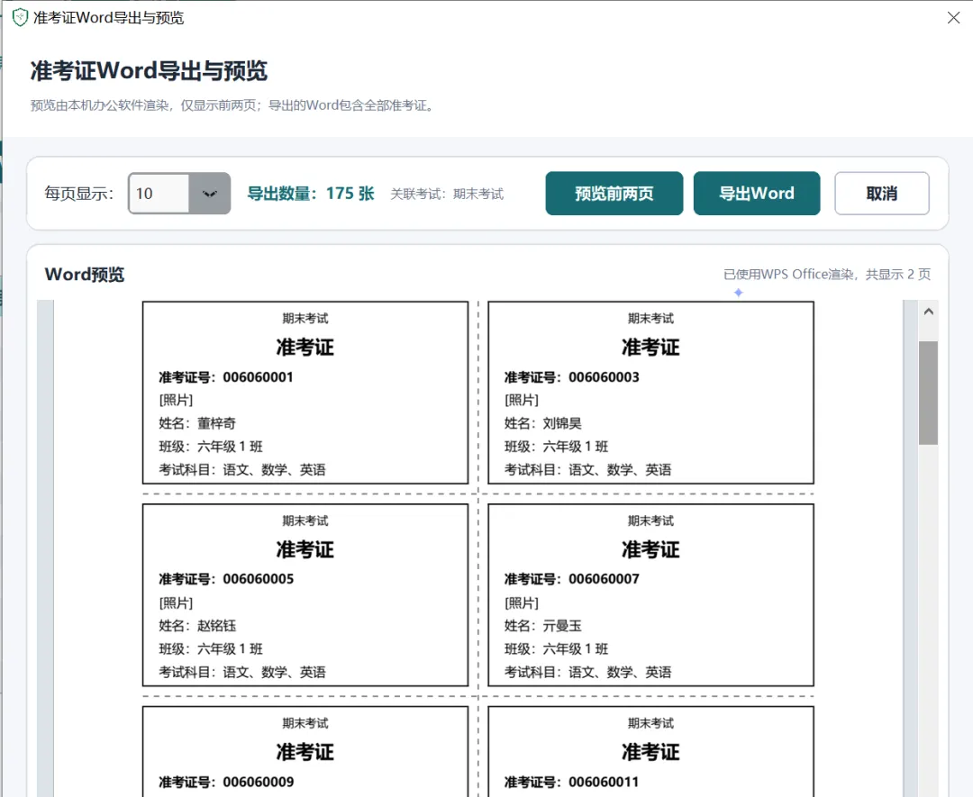Click the 取消 button
Screen dimensions: 973x797
pos(882,194)
